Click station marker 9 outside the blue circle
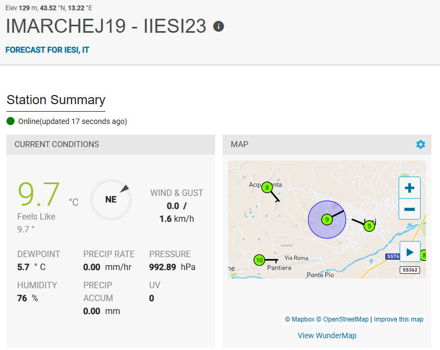 pyautogui.click(x=368, y=226)
